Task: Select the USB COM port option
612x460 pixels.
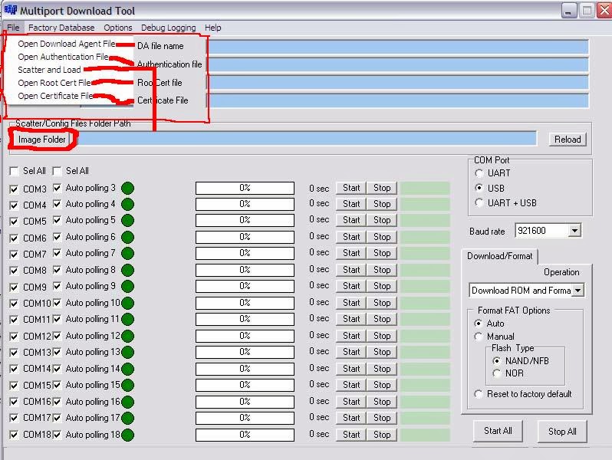Action: click(x=479, y=188)
